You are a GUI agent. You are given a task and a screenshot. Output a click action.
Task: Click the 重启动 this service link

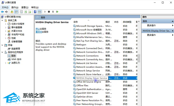[39, 32]
